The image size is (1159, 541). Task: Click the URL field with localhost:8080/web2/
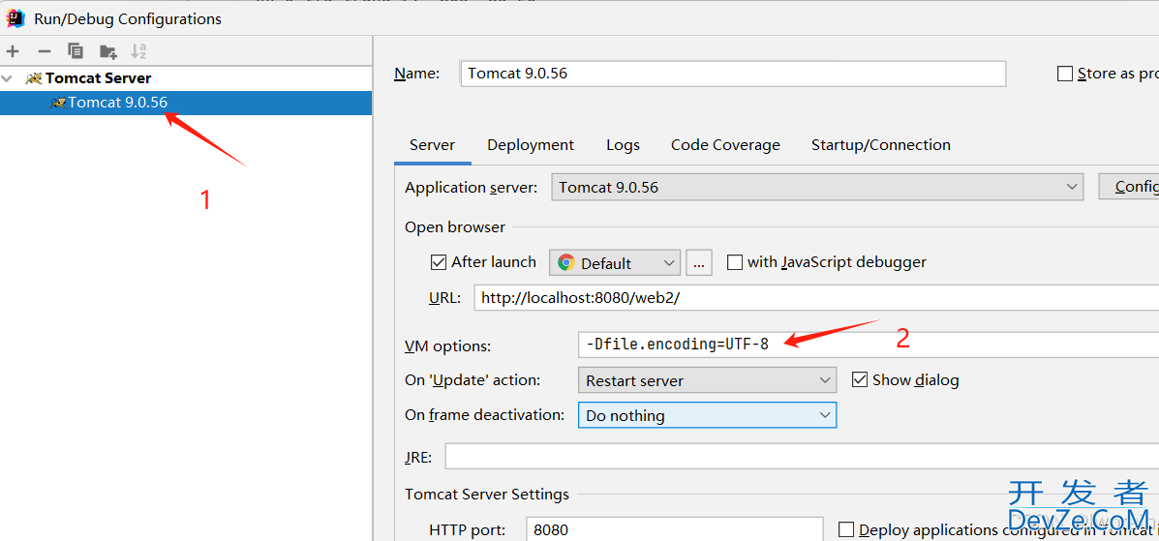click(x=816, y=298)
